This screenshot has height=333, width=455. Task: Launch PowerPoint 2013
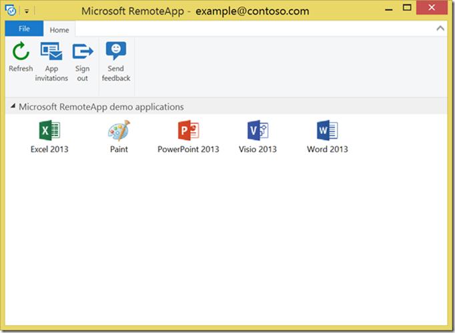(188, 136)
